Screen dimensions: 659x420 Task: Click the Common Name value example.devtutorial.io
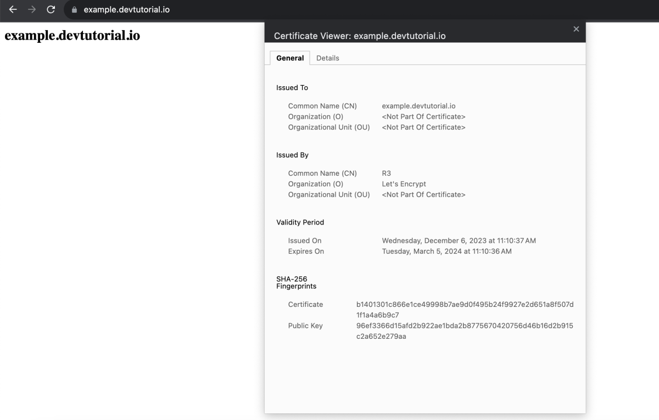pyautogui.click(x=418, y=106)
